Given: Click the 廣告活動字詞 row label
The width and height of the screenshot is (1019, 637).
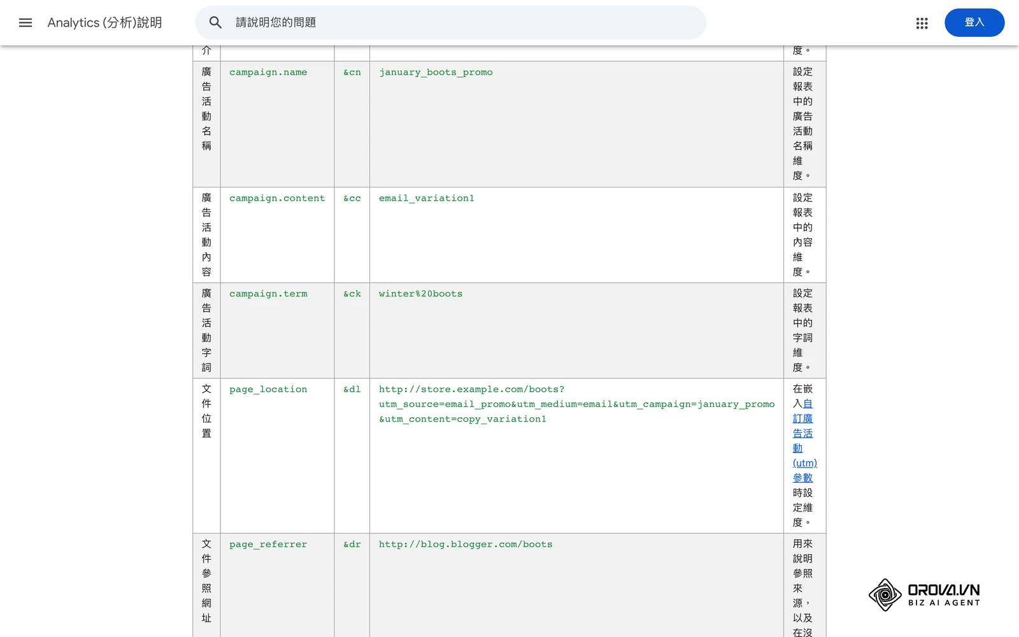Looking at the screenshot, I should click(206, 331).
